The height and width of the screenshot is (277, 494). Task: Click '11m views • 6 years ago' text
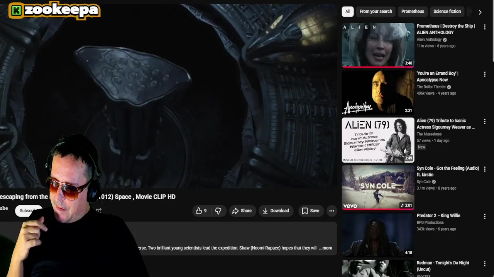tap(436, 46)
